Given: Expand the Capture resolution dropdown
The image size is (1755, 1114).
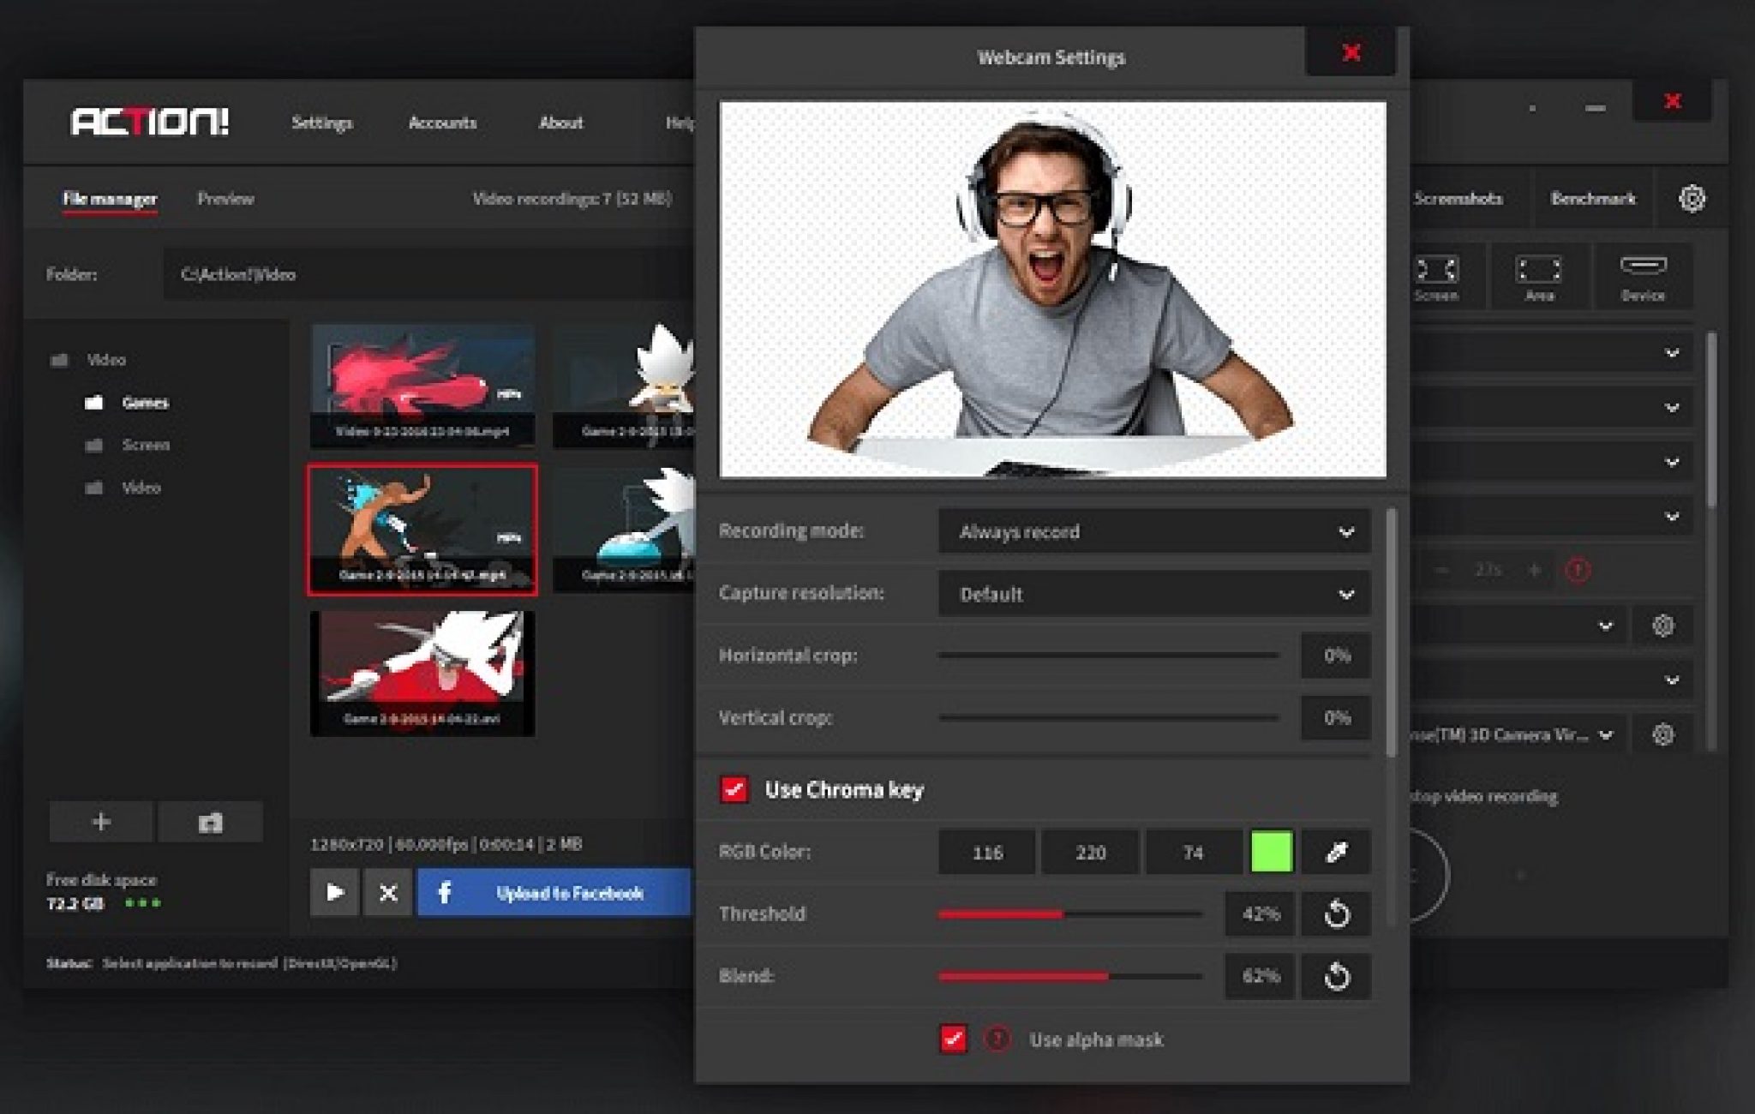Looking at the screenshot, I should coord(1153,594).
